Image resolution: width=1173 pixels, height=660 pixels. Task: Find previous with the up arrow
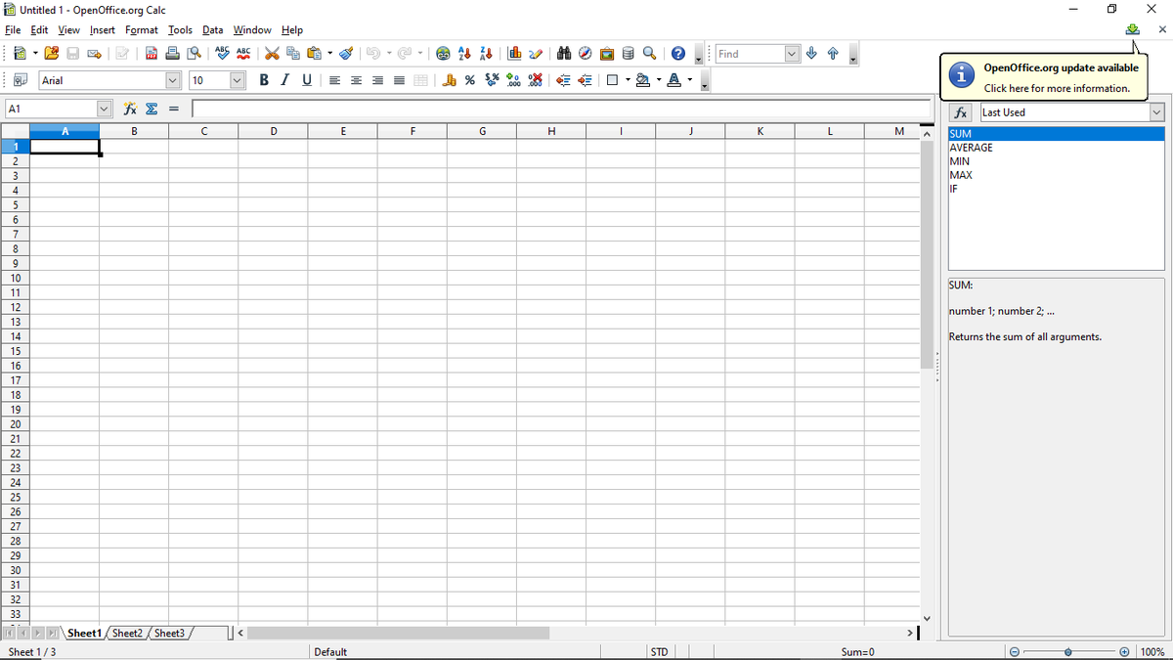(x=832, y=54)
